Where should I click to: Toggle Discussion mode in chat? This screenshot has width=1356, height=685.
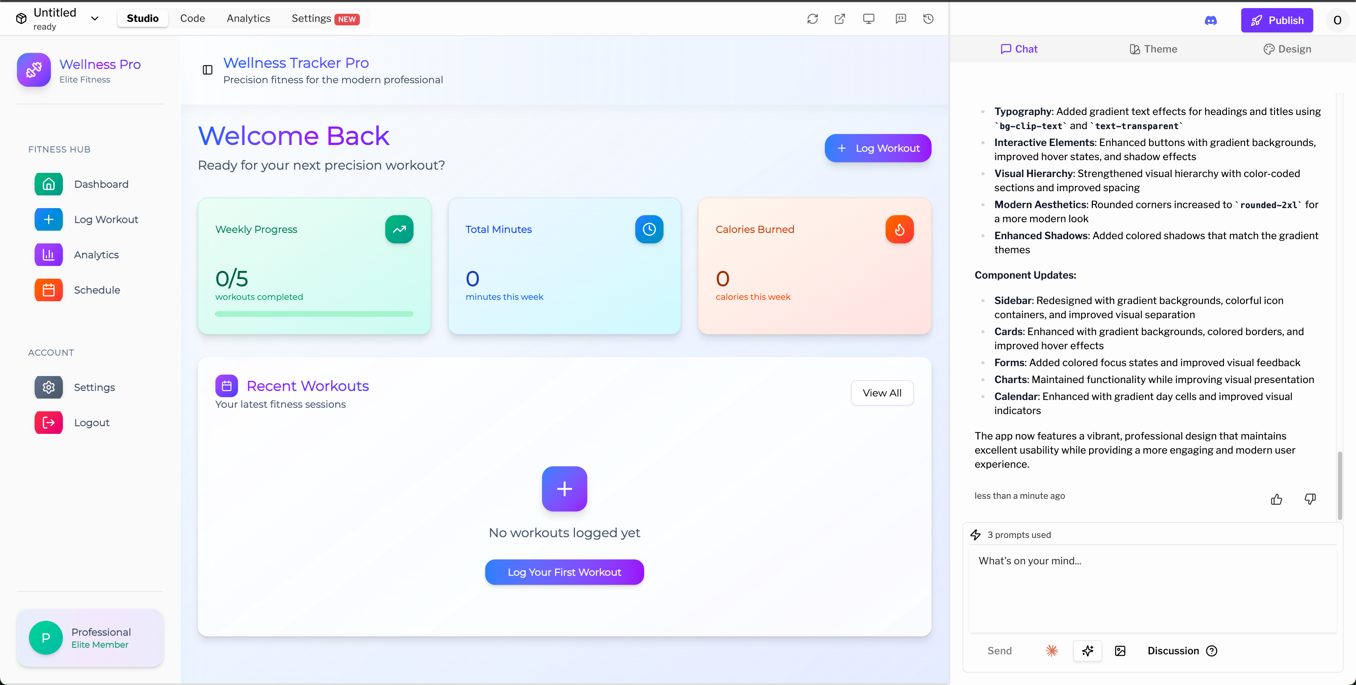tap(1173, 651)
